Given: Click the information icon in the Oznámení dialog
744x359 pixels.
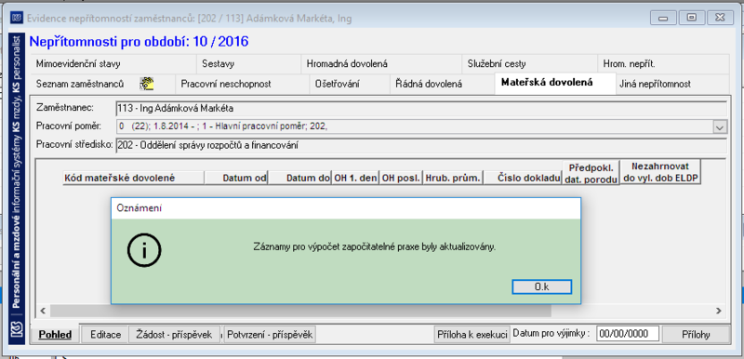Looking at the screenshot, I should [144, 250].
